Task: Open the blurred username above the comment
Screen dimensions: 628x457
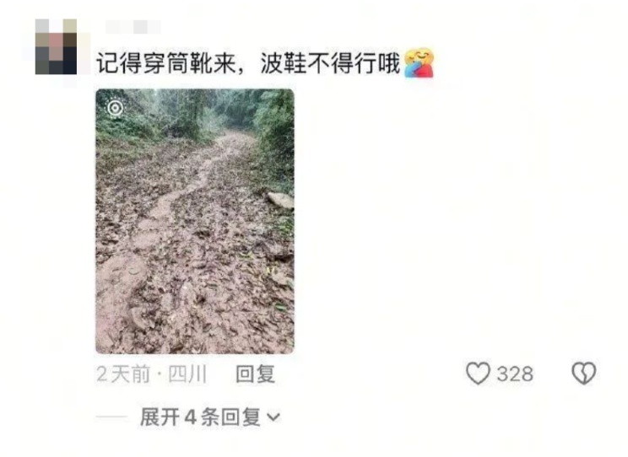Action: [x=133, y=27]
